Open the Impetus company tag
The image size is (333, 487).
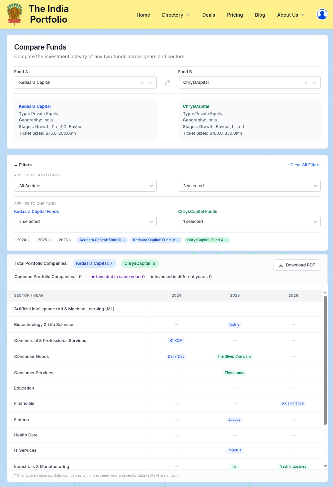click(x=234, y=450)
